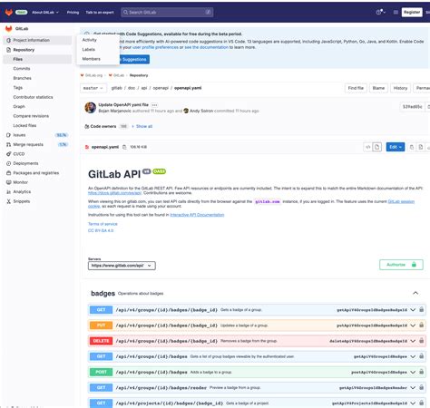
Task: Expand GET projects badge_id operation chevron
Action: coord(413,403)
